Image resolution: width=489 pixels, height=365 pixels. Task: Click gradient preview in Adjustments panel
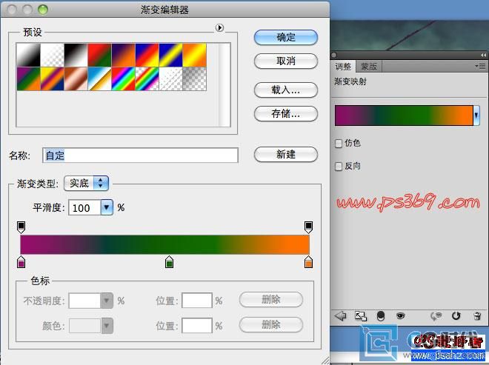point(404,115)
